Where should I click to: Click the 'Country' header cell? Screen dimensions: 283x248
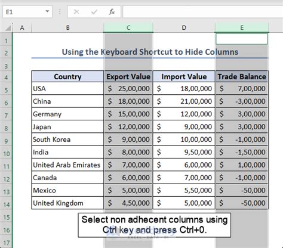click(67, 76)
